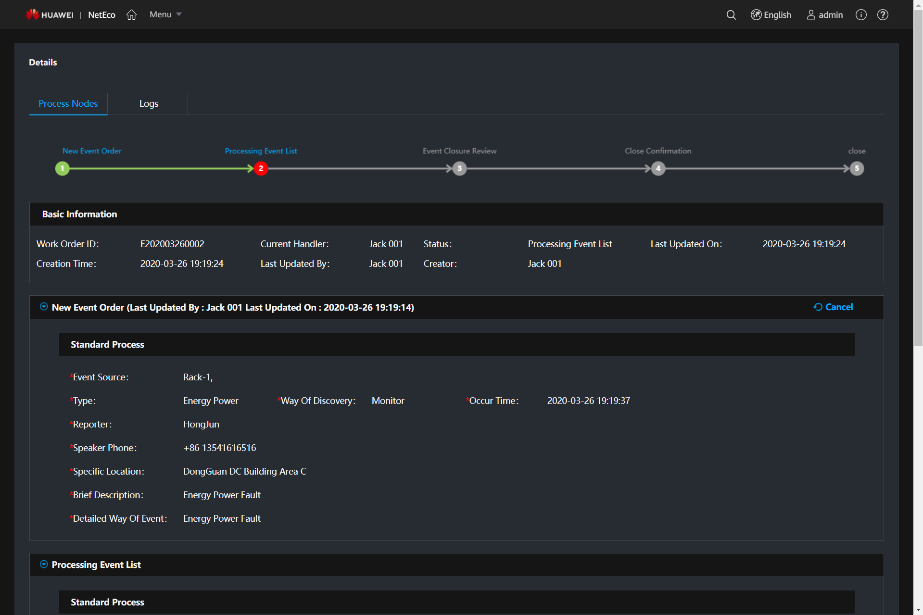Collapse the Processing Event List section
Screen dimensions: 923x615
44,564
